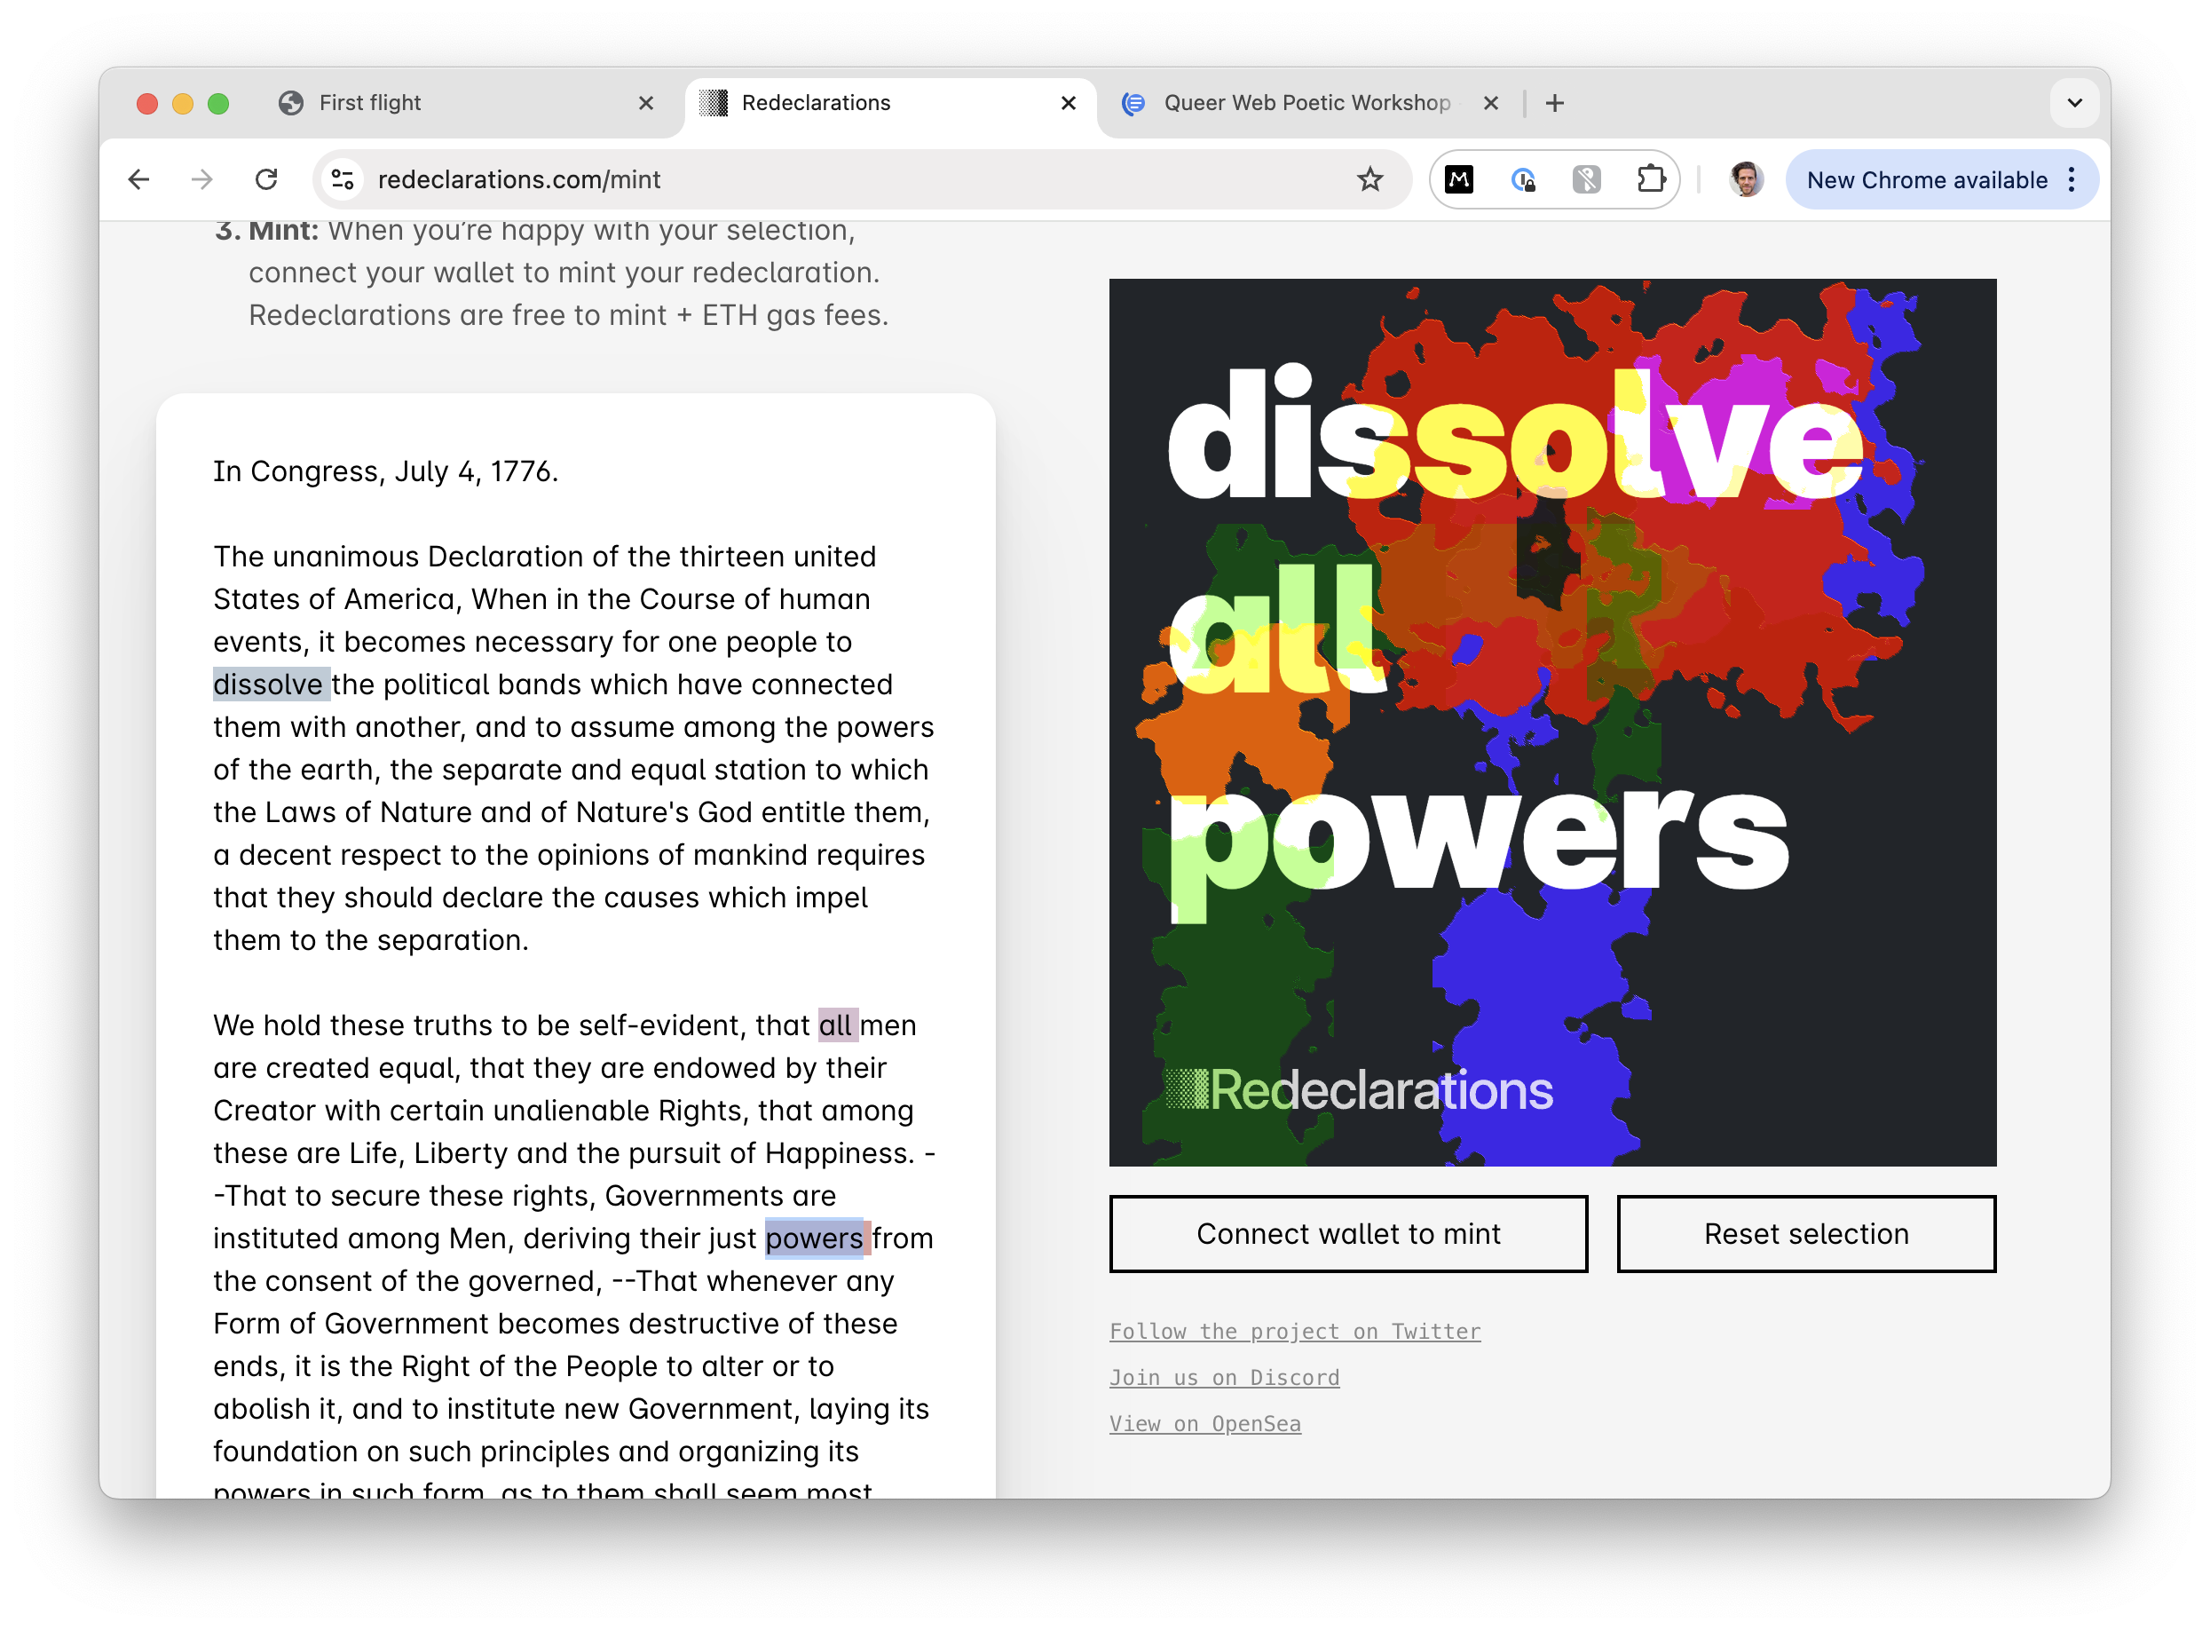Screen dimensions: 2210x1630
Task: Click the gray disabled extension icon
Action: pyautogui.click(x=1586, y=179)
